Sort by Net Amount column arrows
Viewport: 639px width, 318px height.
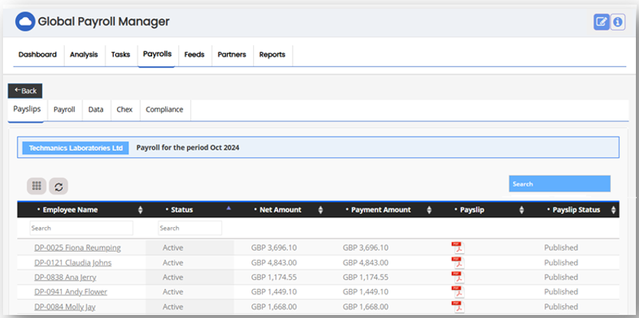pyautogui.click(x=321, y=210)
